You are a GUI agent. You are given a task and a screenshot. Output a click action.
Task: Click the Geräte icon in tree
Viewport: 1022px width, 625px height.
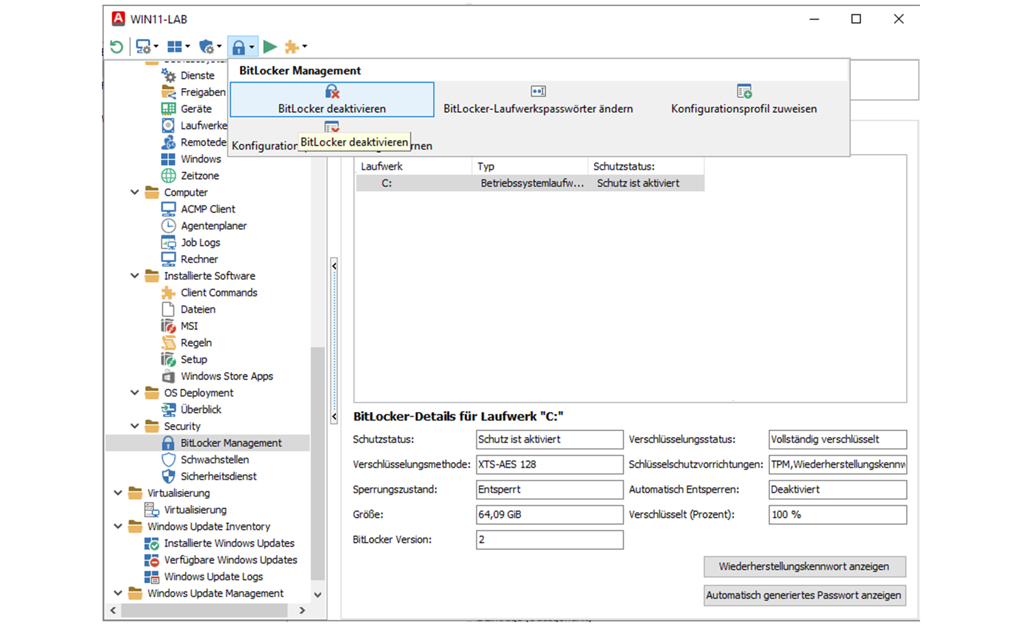click(168, 109)
